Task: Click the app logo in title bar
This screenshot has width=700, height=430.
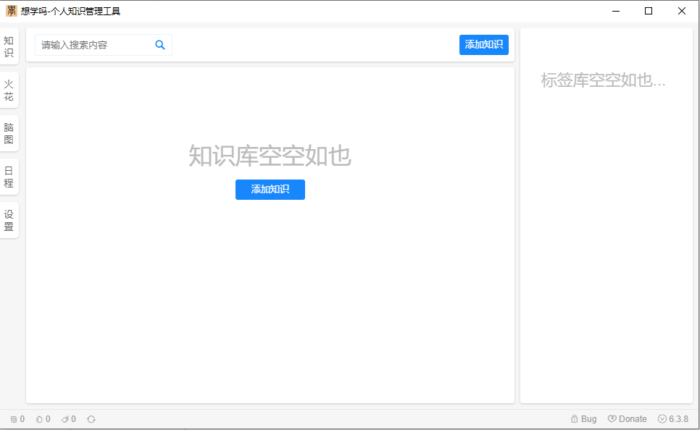Action: 11,11
